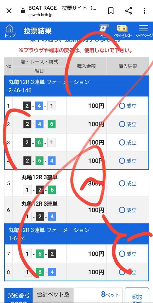153x303 pixels.
Task: Click the 成立 circle for bet 3
Action: pyautogui.click(x=122, y=142)
